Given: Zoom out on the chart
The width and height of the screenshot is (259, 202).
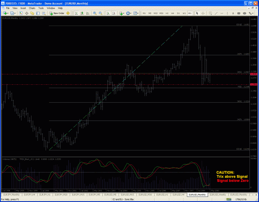Looking at the screenshot, I should [x=100, y=13].
